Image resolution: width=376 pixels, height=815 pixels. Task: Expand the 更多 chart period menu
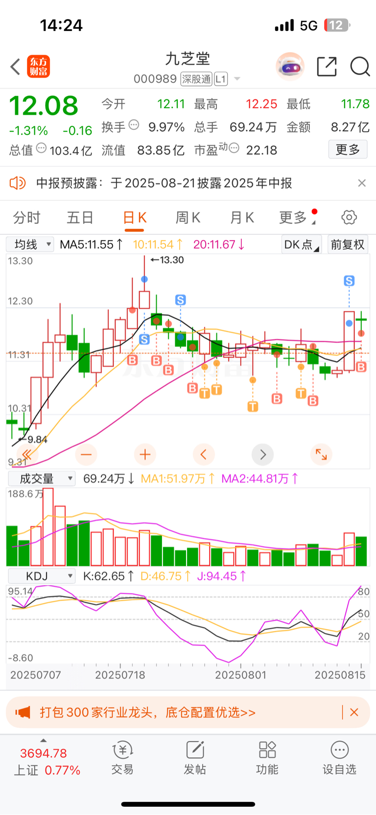(297, 217)
